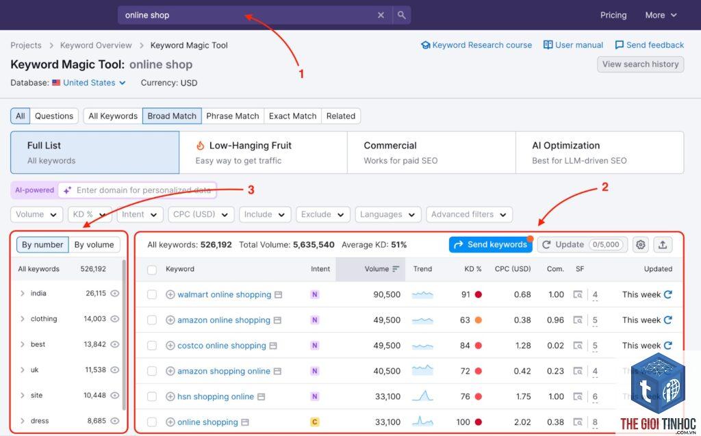Check the box for amazon online shopping
This screenshot has width=701, height=436.
click(152, 320)
